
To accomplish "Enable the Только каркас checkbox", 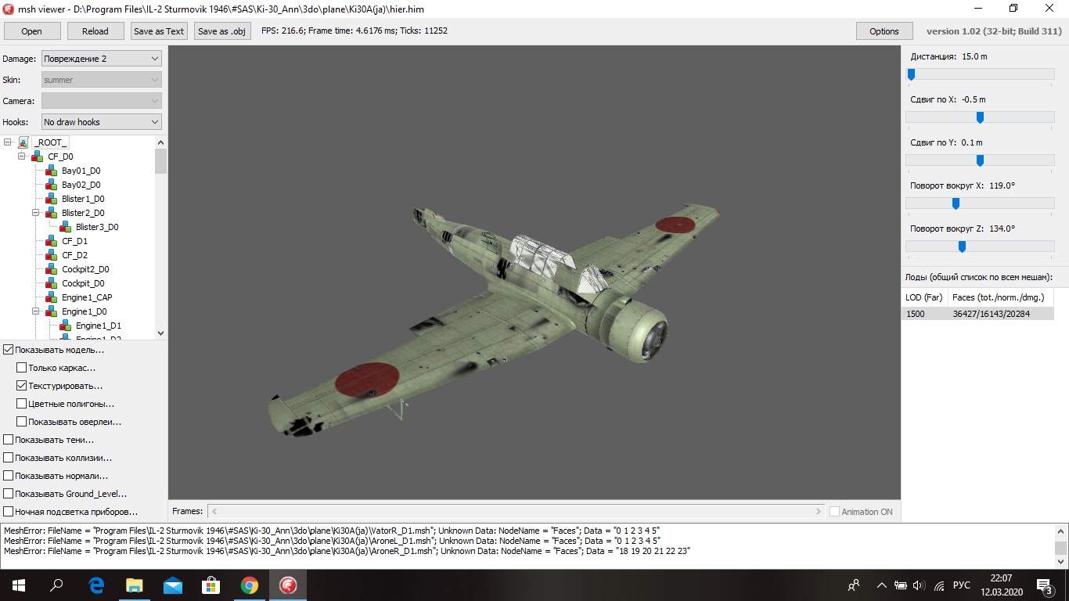I will pyautogui.click(x=22, y=368).
